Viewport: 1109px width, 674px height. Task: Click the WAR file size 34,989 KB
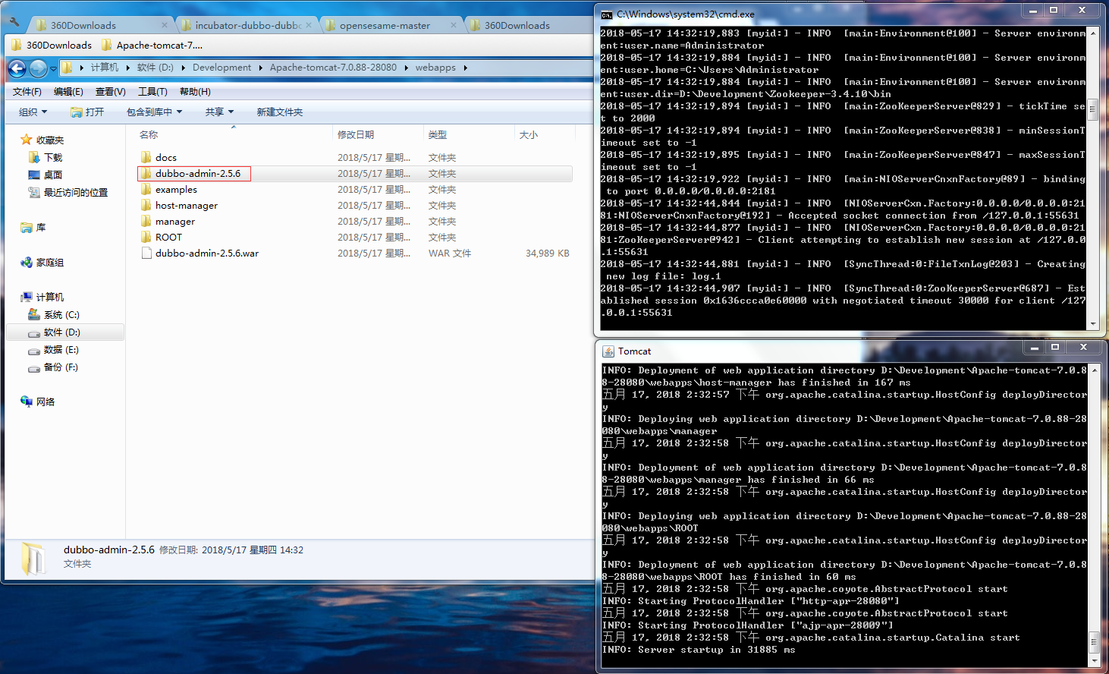[x=547, y=254]
